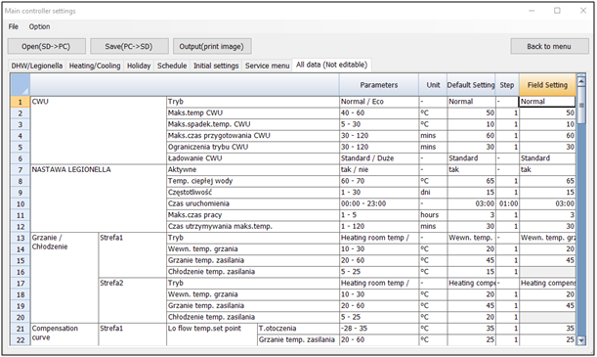The height and width of the screenshot is (357, 597).
Task: Open the Option menu
Action: point(39,26)
